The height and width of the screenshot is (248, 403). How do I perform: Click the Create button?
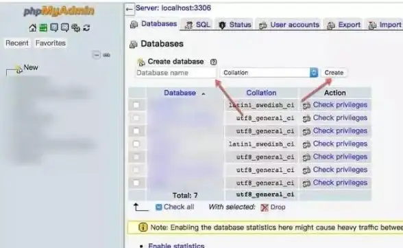pos(334,73)
